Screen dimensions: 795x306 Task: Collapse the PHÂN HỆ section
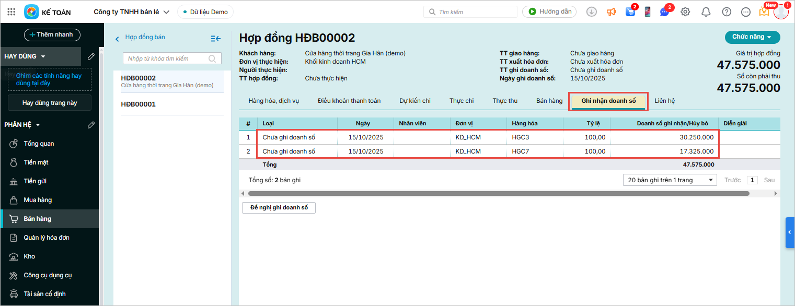(38, 125)
